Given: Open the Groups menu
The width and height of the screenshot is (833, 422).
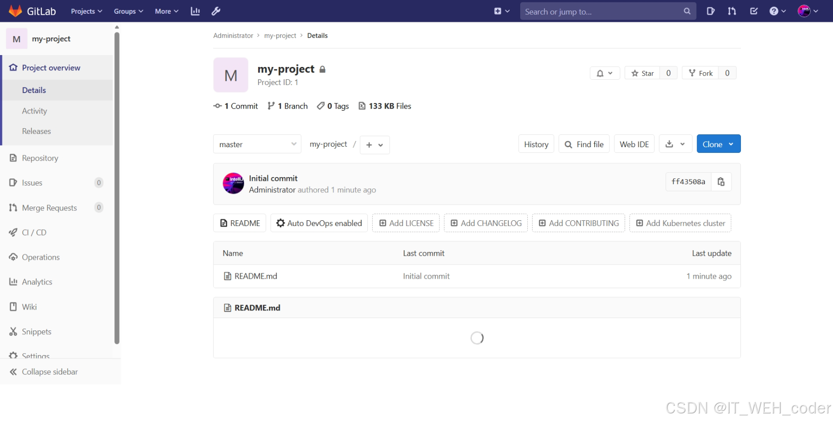Looking at the screenshot, I should tap(128, 11).
